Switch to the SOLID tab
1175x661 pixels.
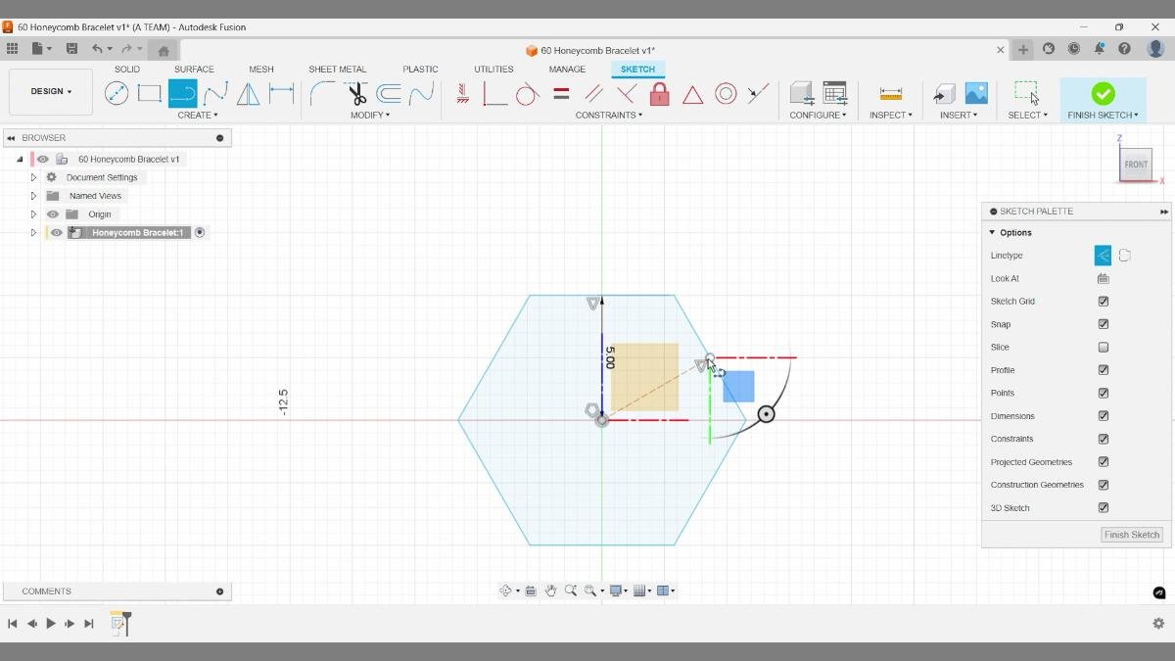coord(126,69)
